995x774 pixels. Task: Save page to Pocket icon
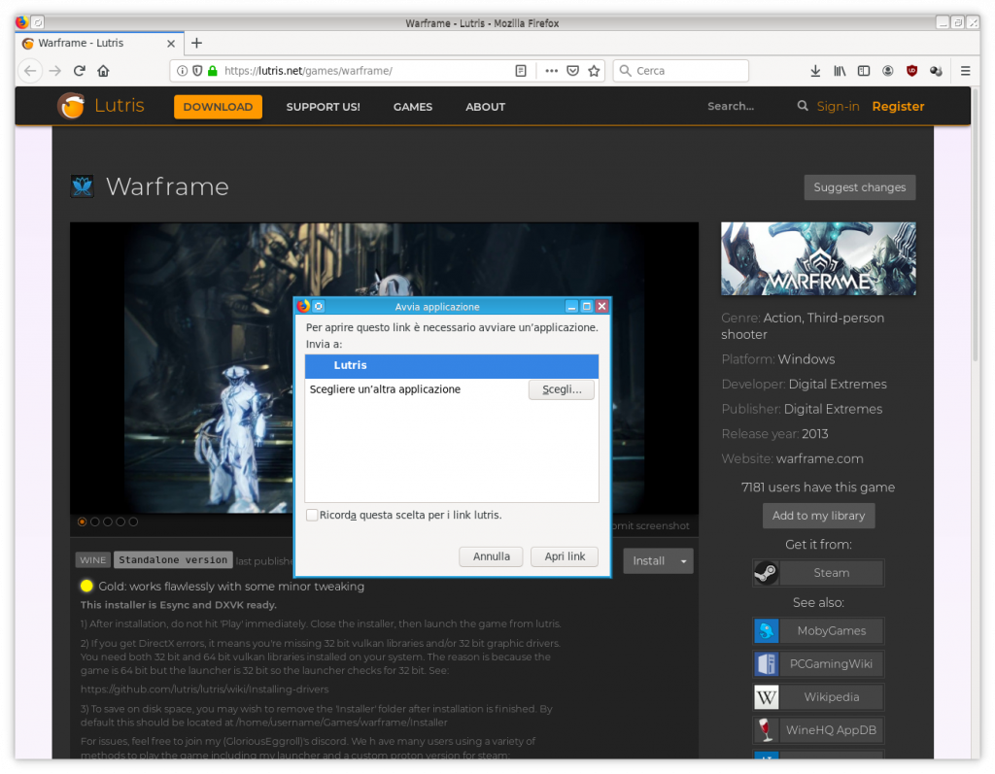[x=573, y=71]
